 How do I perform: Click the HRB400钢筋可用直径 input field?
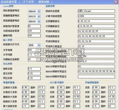coord(96,72)
